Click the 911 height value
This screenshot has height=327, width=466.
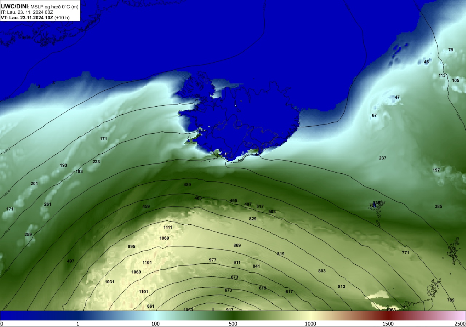[x=237, y=263]
